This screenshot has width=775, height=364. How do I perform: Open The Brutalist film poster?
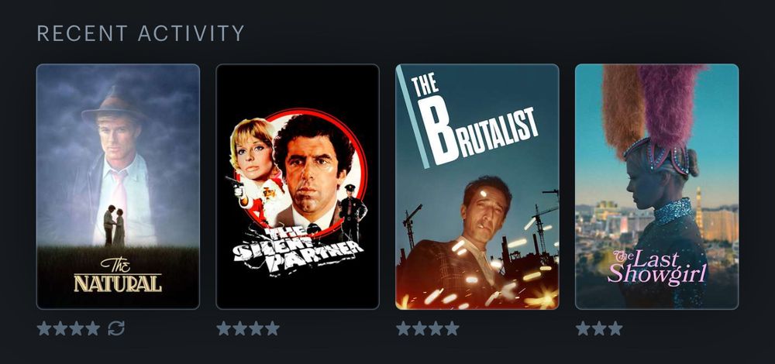pyautogui.click(x=477, y=186)
